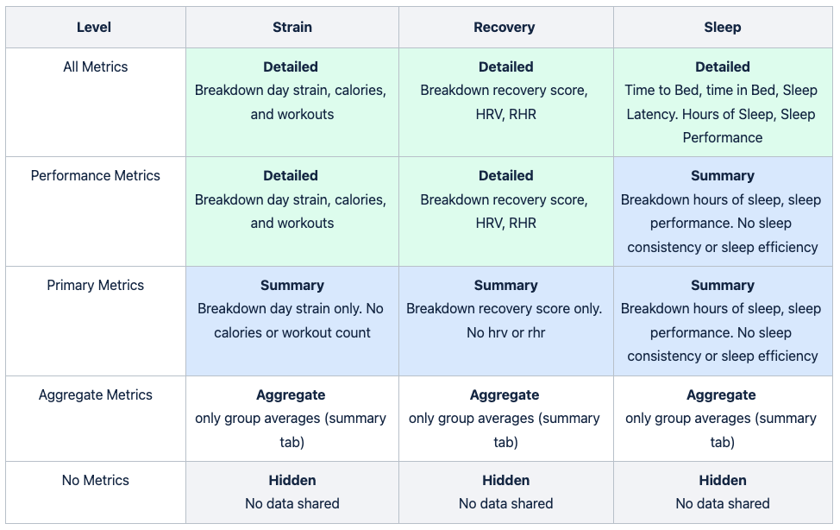The image size is (840, 530).
Task: Select Hidden Recovery cell in No Metrics row
Action: (505, 492)
